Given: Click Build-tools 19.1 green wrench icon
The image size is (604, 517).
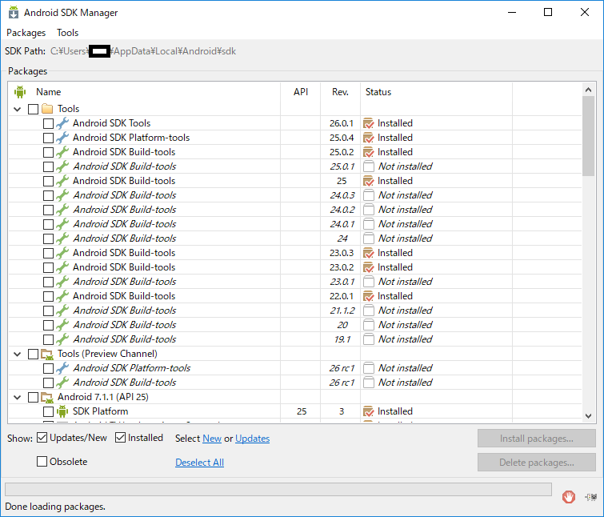Looking at the screenshot, I should click(62, 339).
